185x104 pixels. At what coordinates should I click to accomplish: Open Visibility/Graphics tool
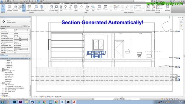(x=15, y=8)
